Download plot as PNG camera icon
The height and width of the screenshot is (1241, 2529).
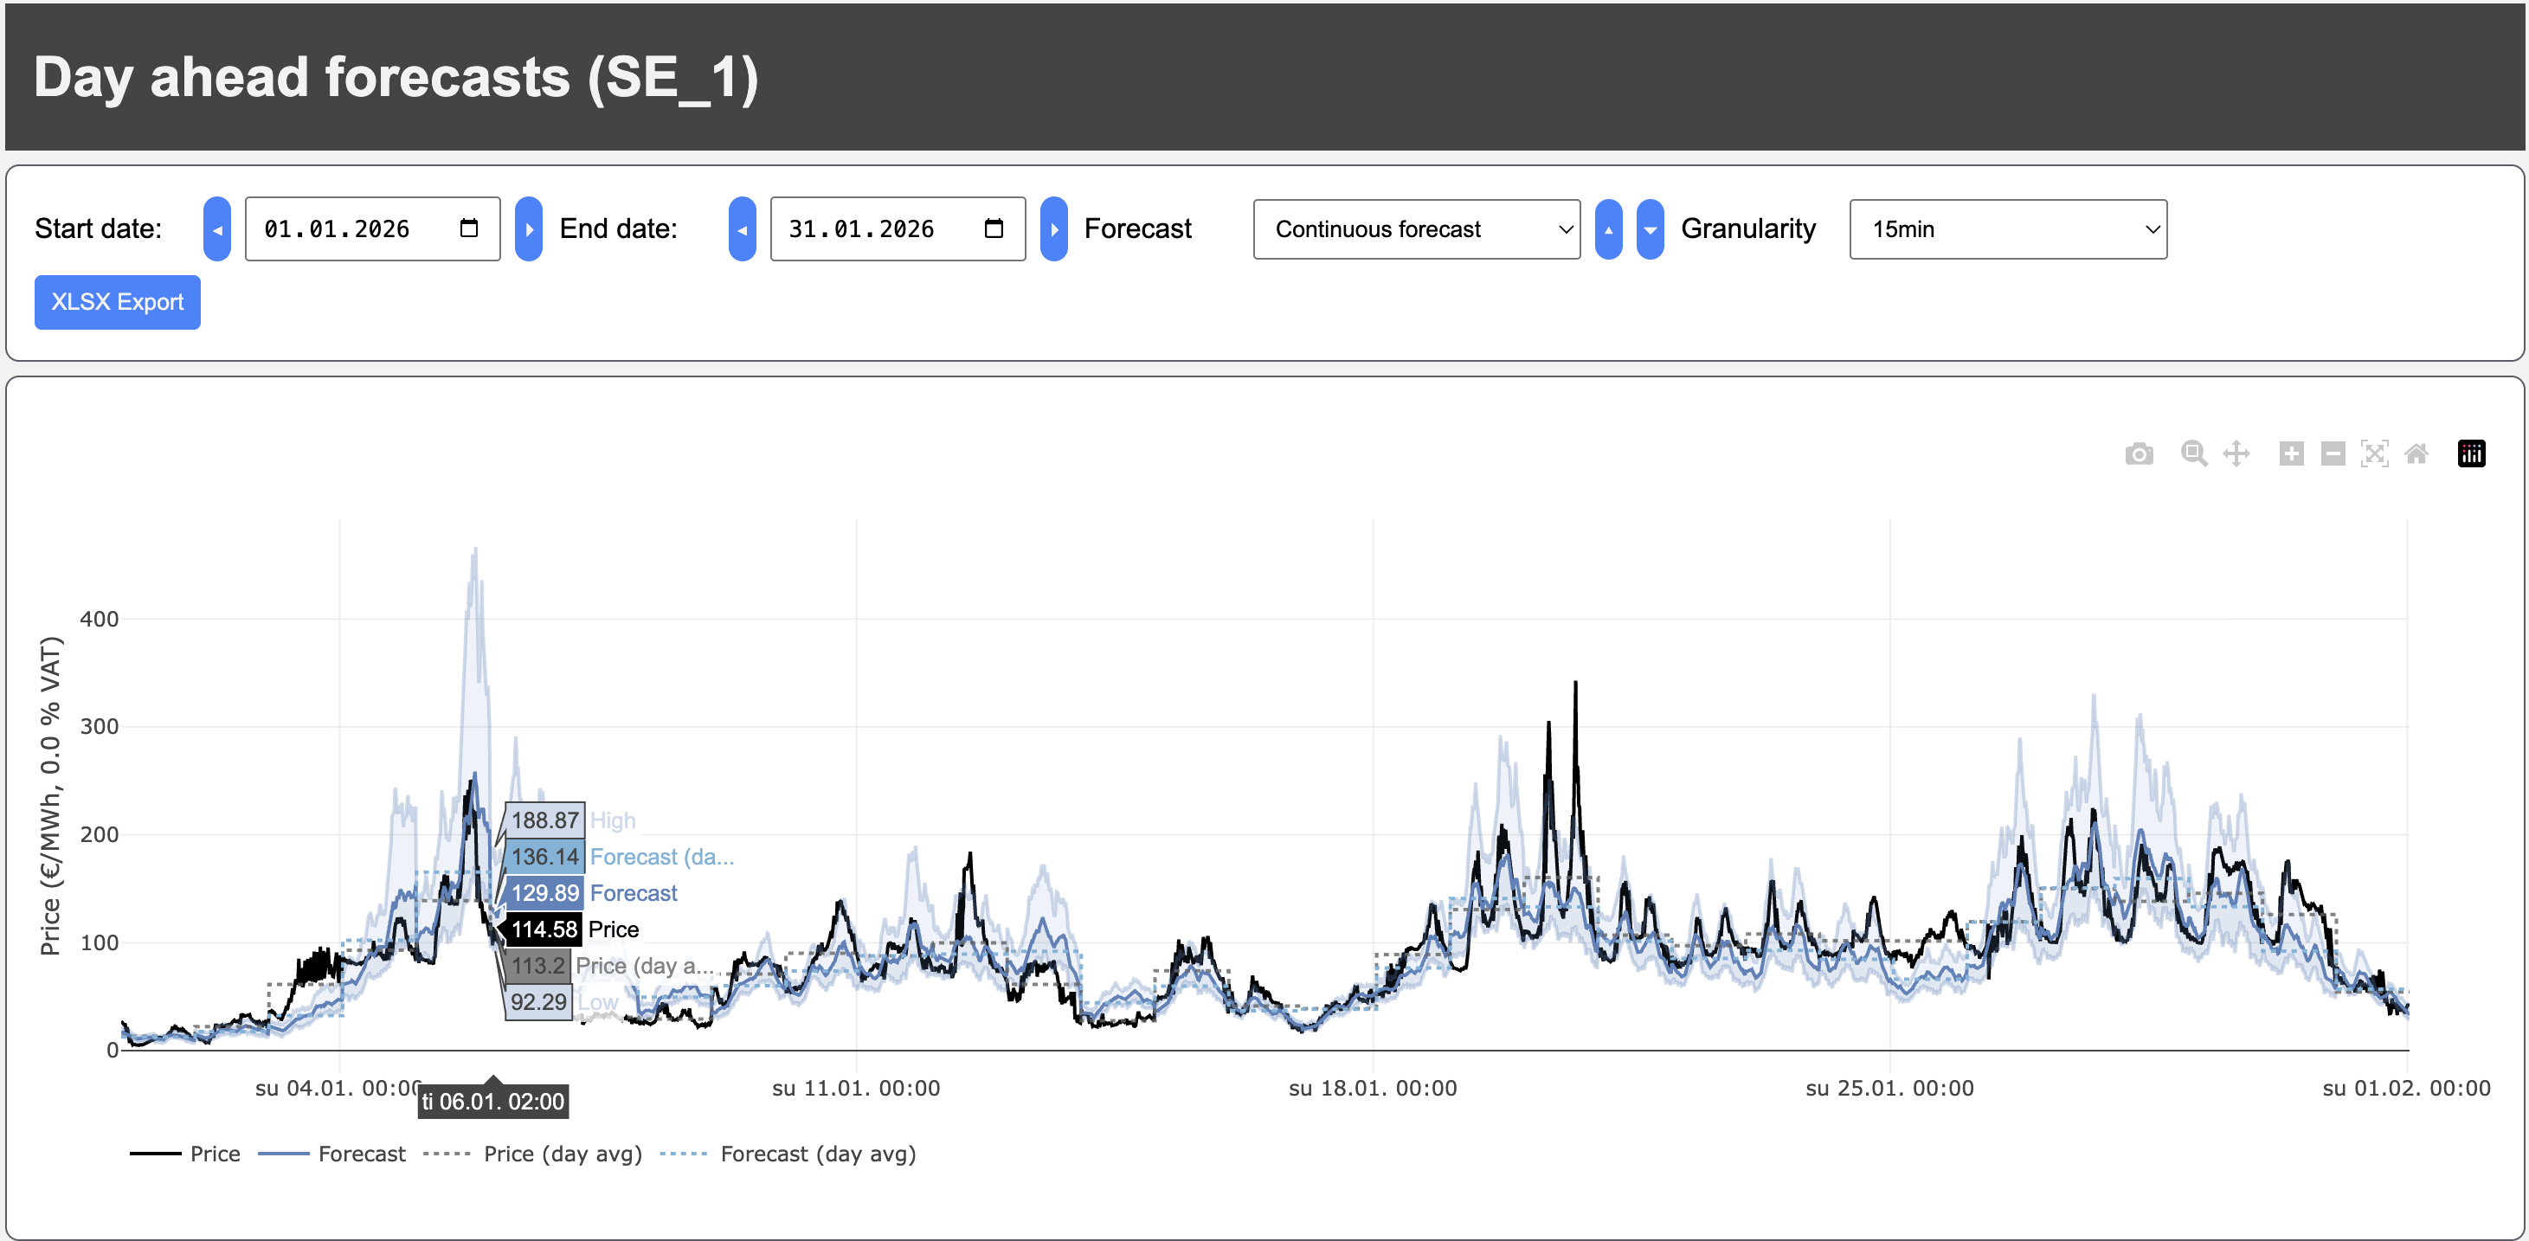coord(2139,453)
